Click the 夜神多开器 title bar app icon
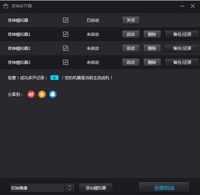 click(5, 6)
